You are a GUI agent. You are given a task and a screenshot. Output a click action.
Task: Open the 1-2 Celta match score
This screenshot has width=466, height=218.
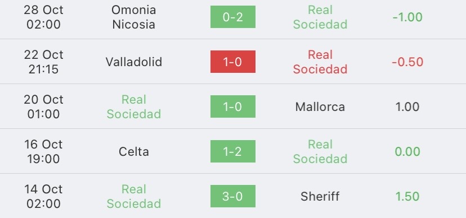(232, 151)
